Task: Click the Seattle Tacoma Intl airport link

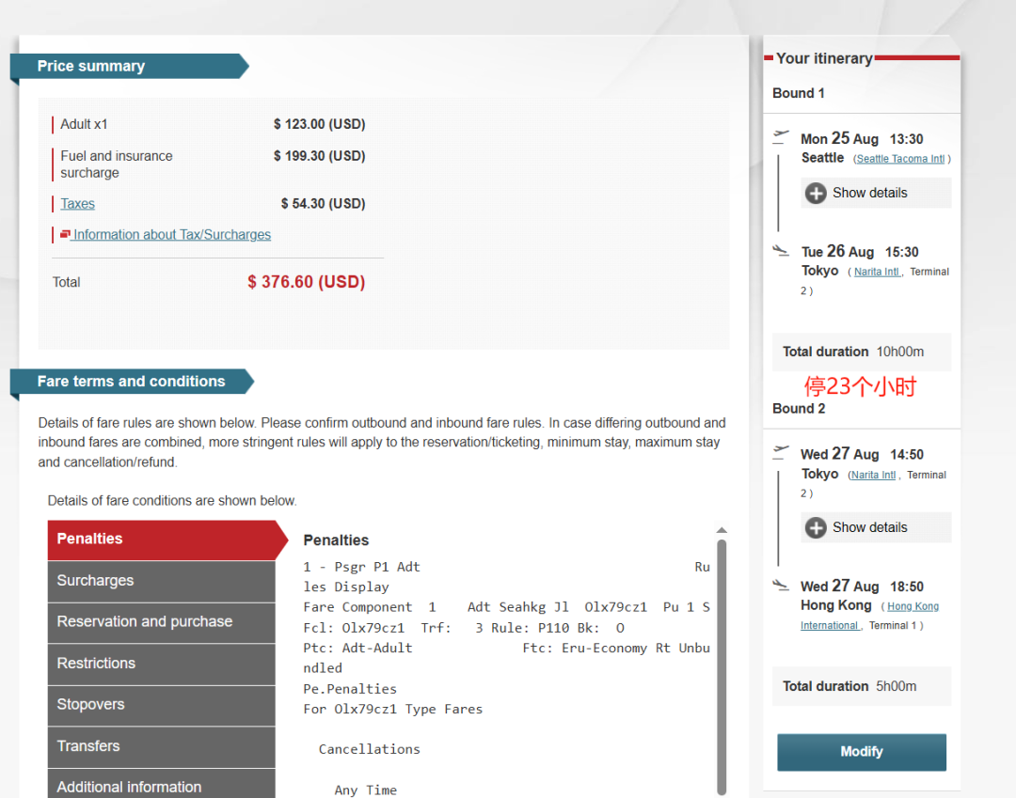Action: point(900,159)
